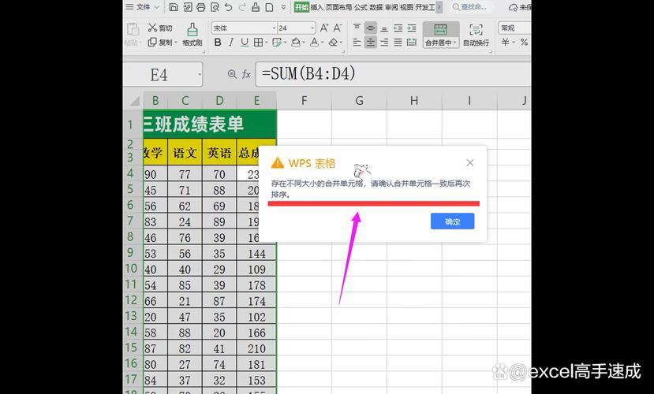
Task: Toggle middle vertical alignment
Action: click(370, 28)
